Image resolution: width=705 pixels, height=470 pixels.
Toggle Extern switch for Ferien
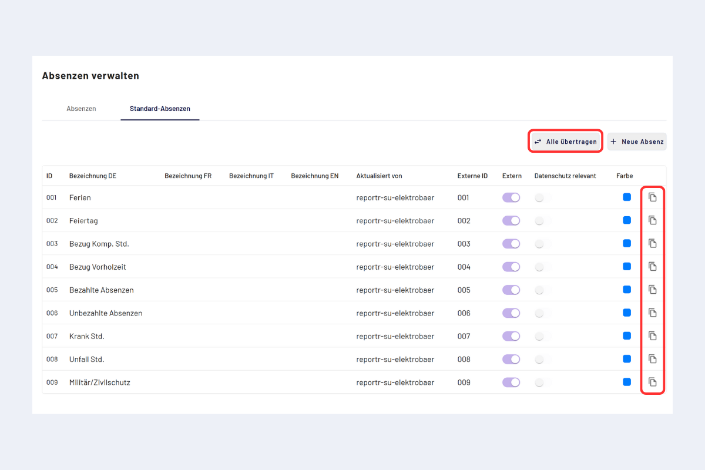[x=511, y=197]
